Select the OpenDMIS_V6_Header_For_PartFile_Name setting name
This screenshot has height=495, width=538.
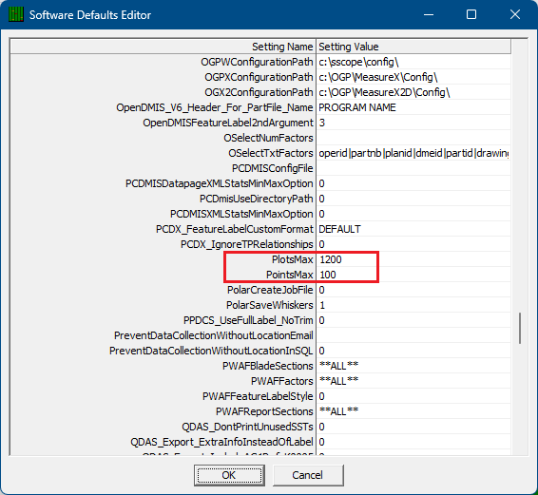[215, 107]
